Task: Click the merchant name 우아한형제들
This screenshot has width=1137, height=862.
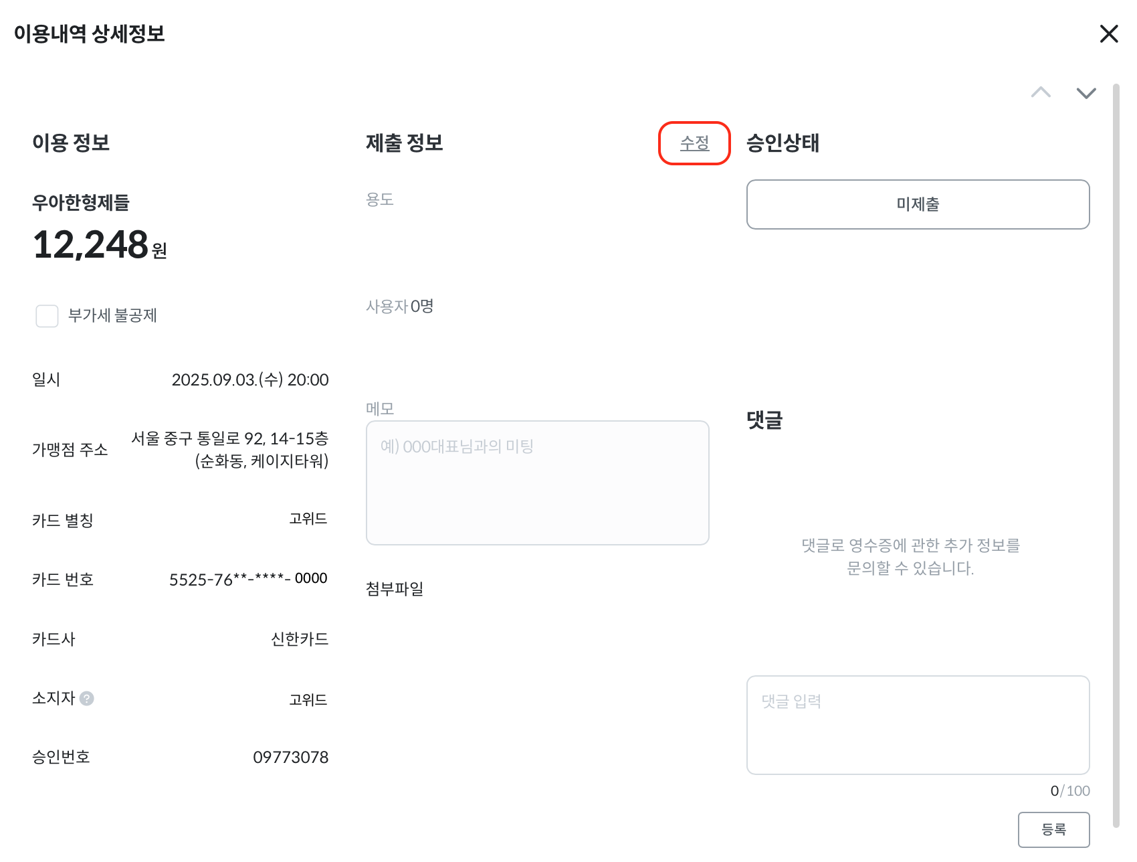Action: click(x=81, y=202)
